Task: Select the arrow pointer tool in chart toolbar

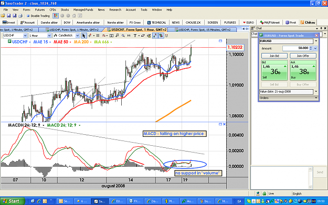Action: pyautogui.click(x=83, y=36)
